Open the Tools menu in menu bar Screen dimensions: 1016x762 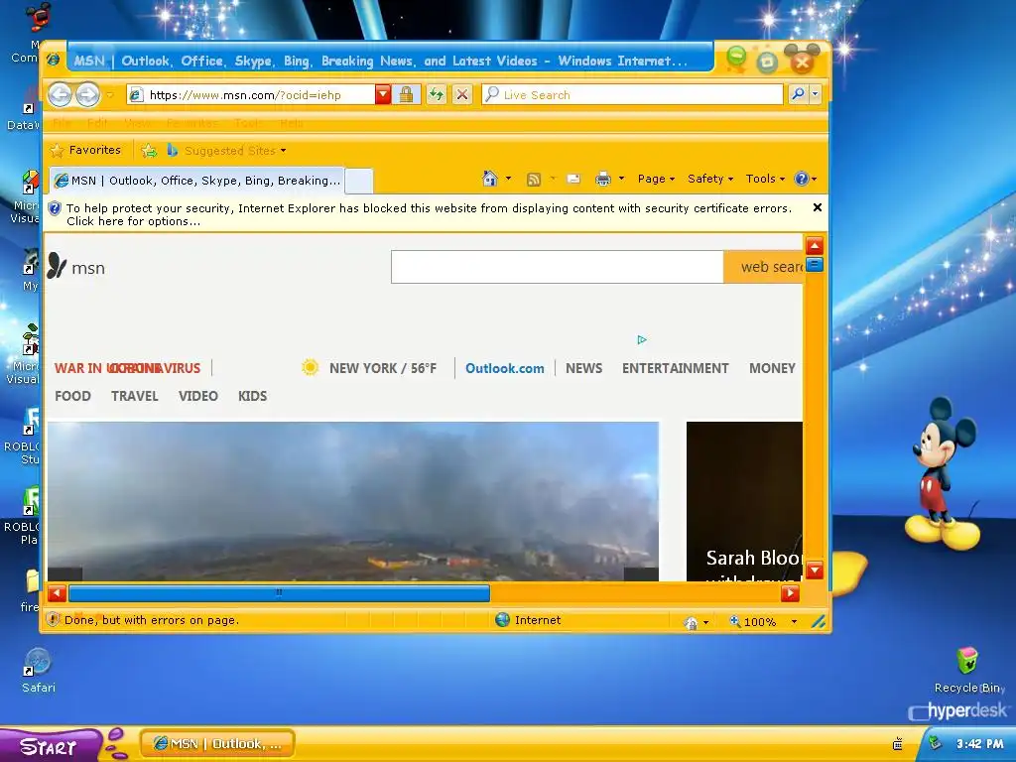point(247,122)
